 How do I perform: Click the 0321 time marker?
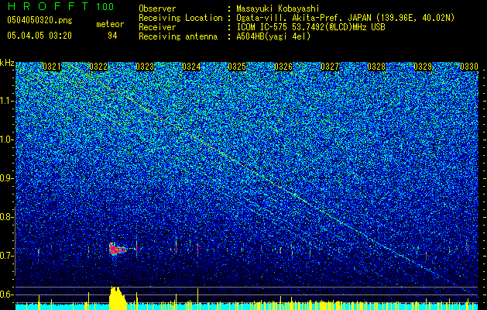click(x=52, y=67)
